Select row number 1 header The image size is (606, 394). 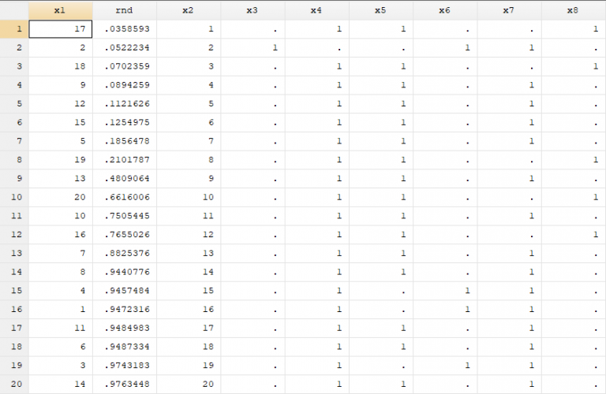click(x=14, y=29)
